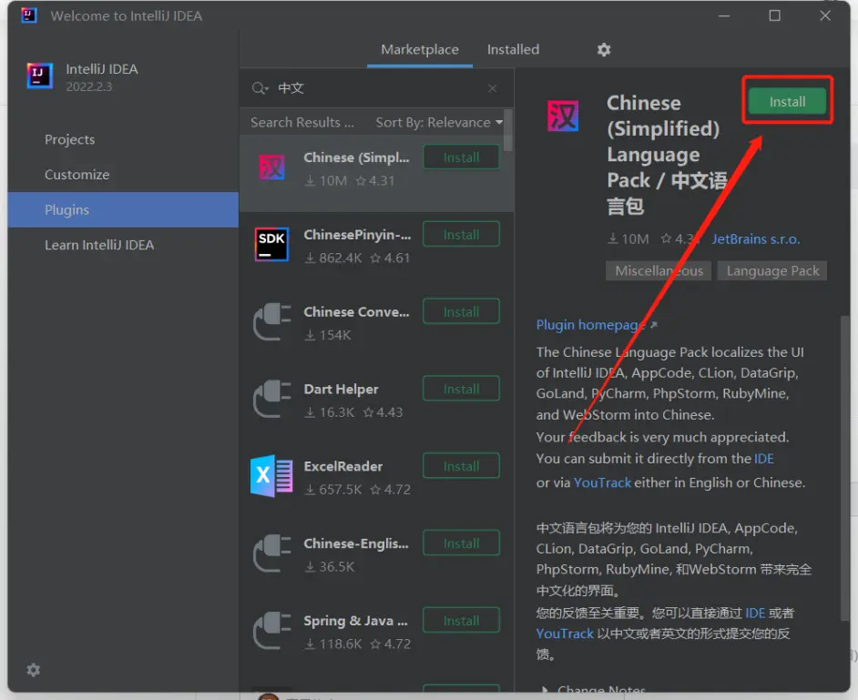Install Chinese (Simpl...) from the results list

click(461, 157)
